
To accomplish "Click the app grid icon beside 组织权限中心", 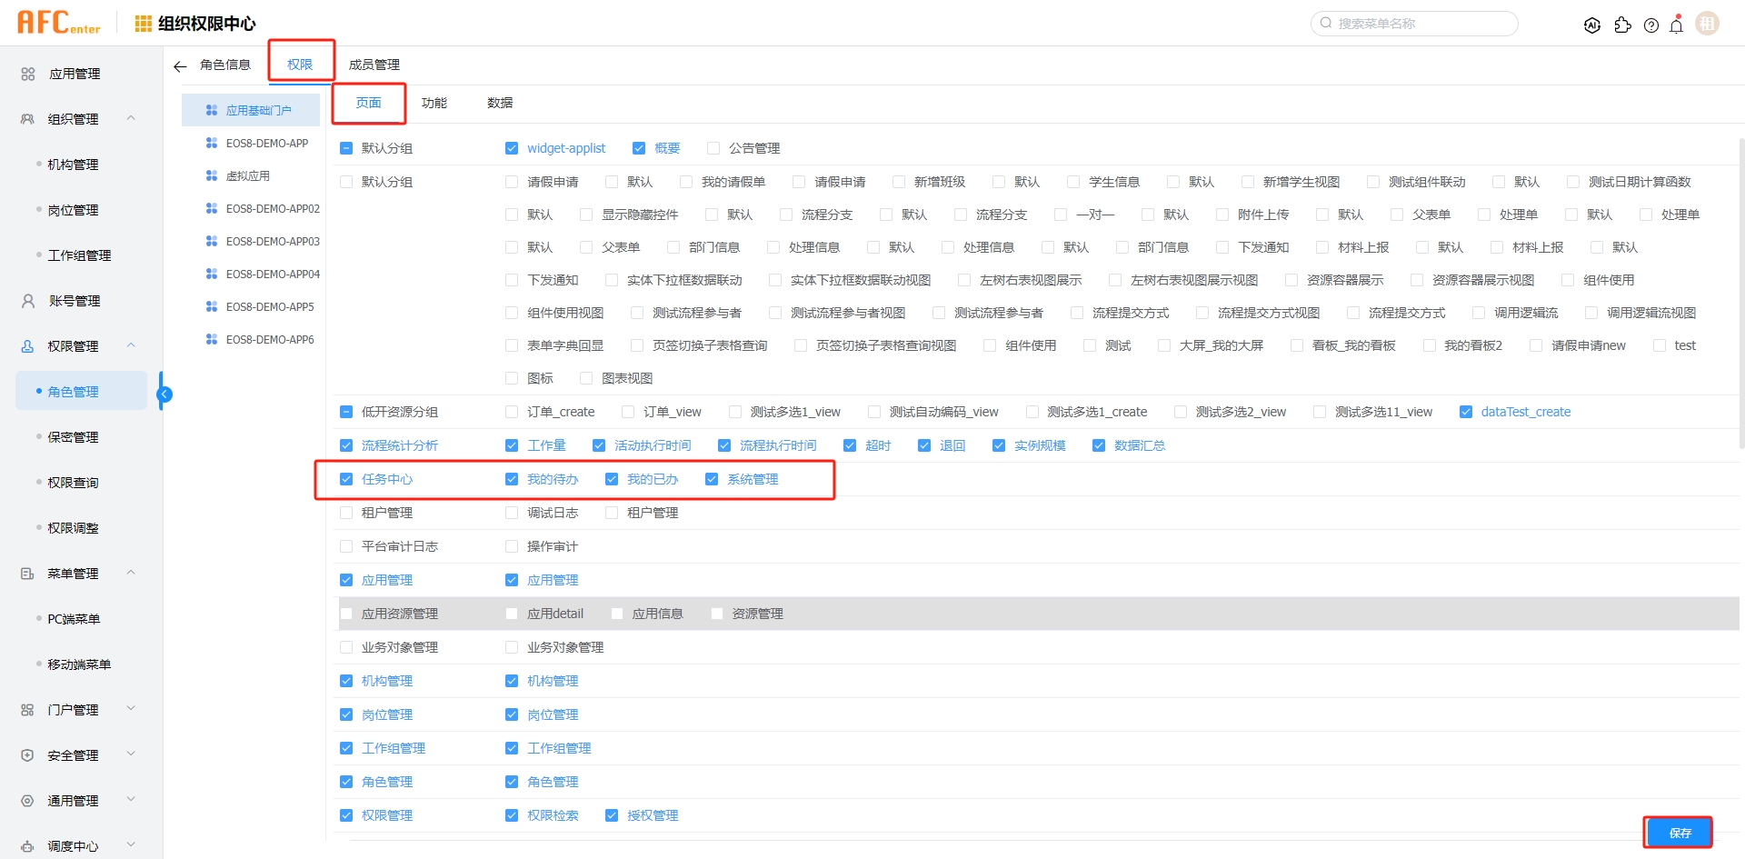I will point(142,24).
